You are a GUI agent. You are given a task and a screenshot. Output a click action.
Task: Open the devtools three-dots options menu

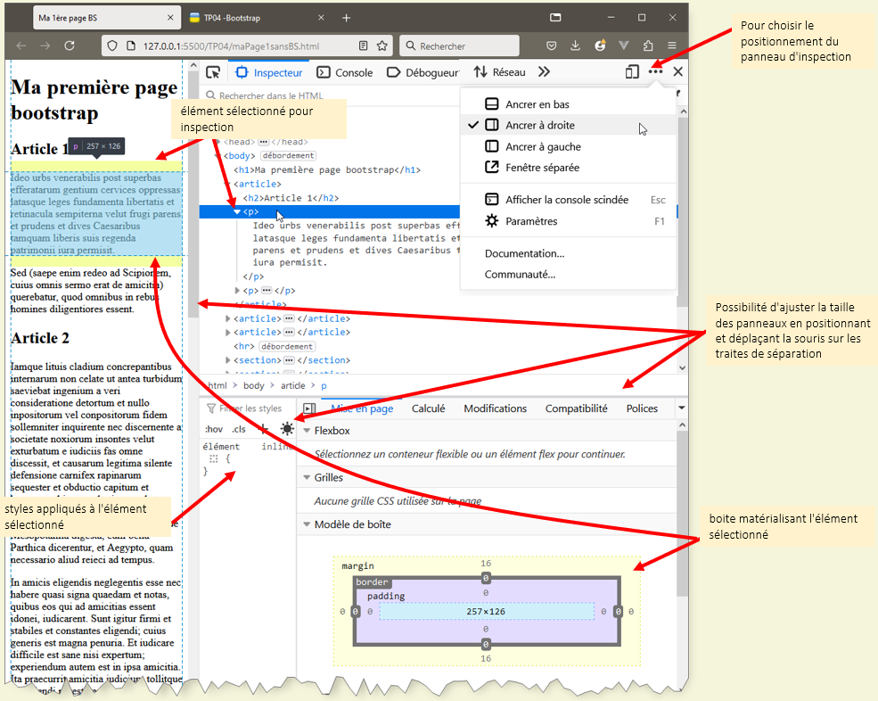coord(656,72)
